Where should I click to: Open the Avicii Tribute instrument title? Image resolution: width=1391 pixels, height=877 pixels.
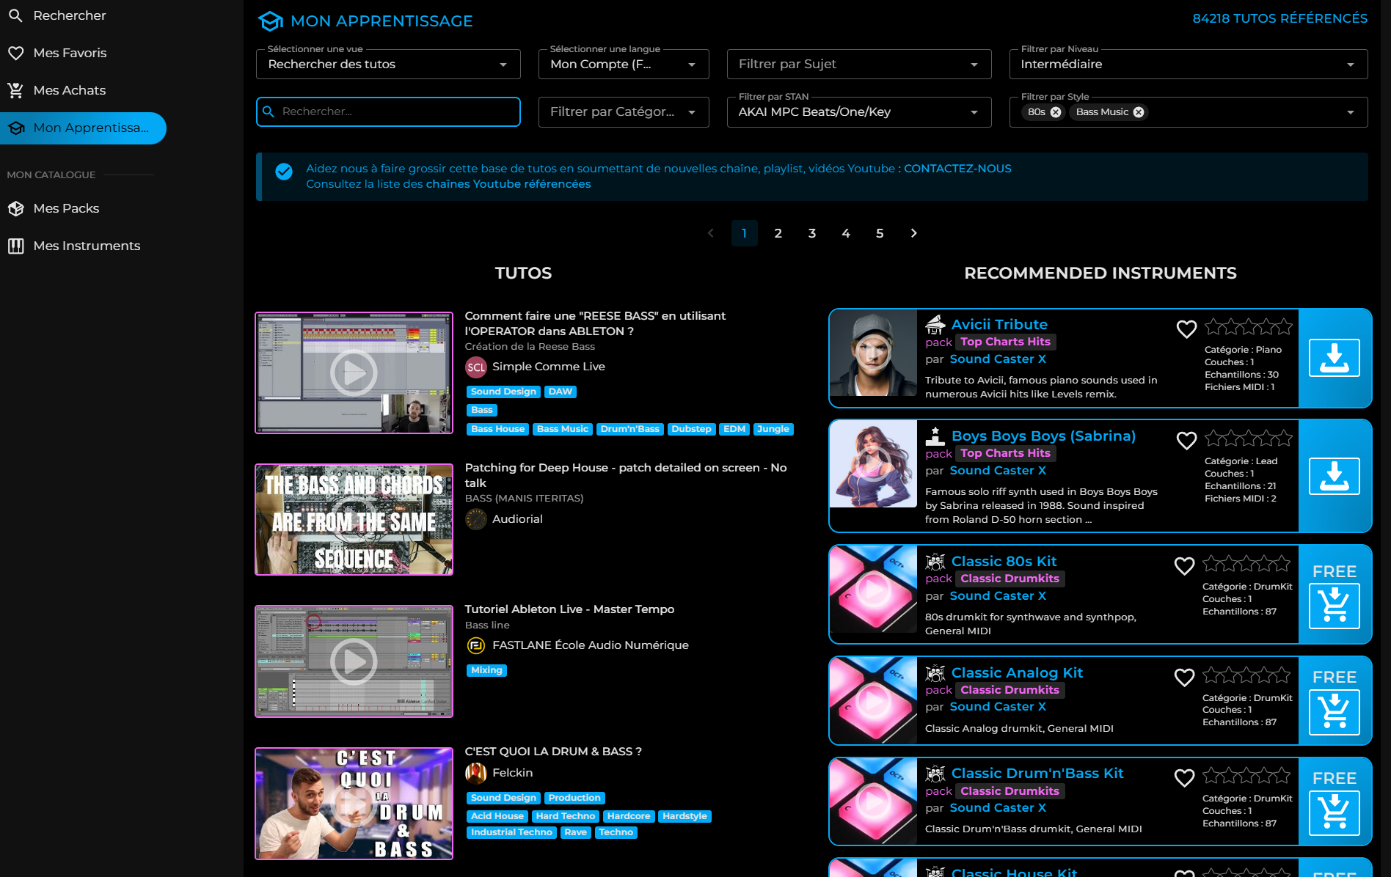999,325
